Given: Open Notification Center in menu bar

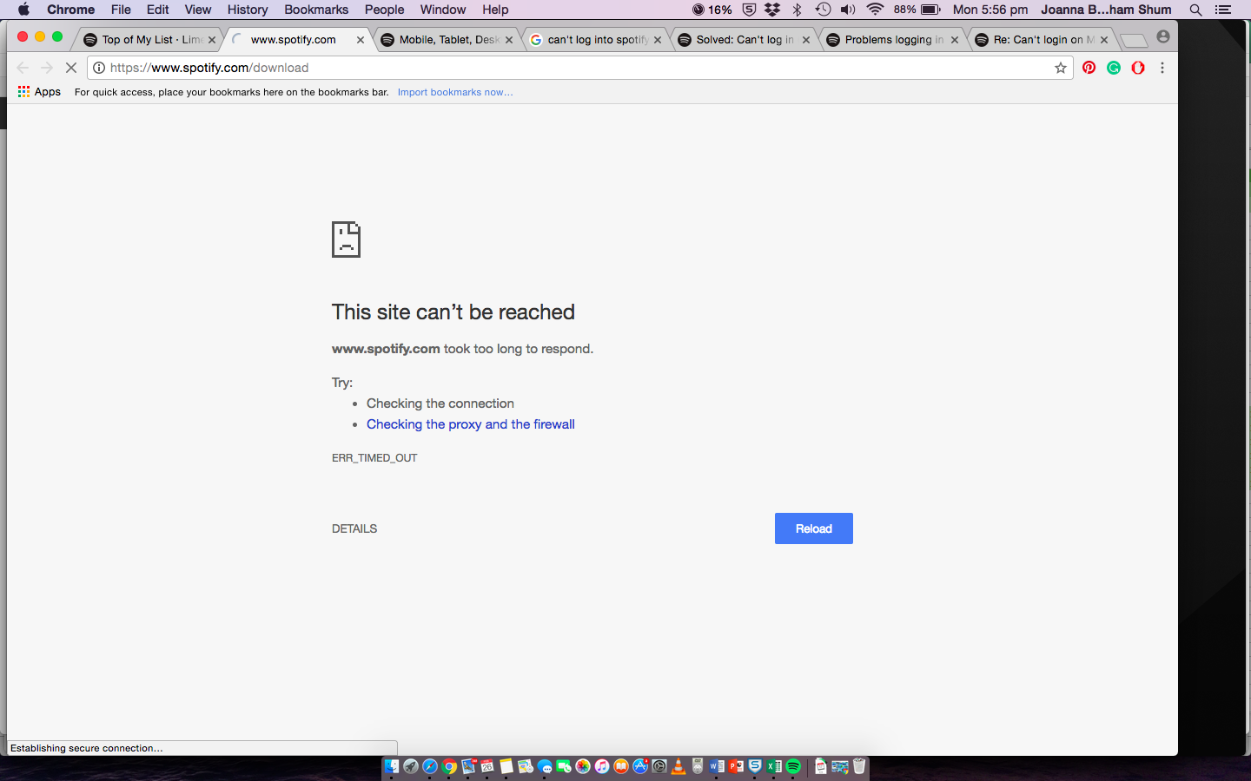Looking at the screenshot, I should 1223,10.
